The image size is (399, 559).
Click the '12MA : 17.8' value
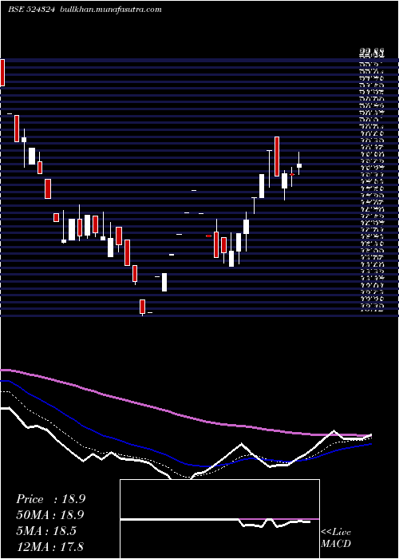(49, 547)
